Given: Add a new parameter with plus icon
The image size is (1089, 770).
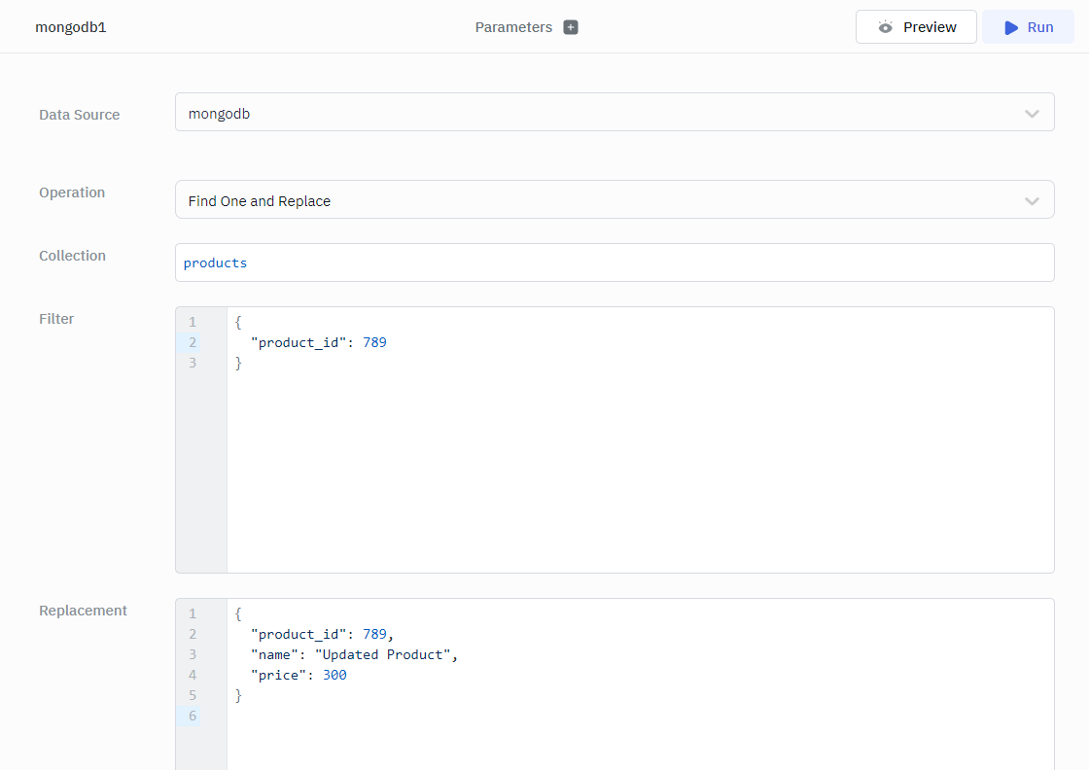Looking at the screenshot, I should point(571,27).
